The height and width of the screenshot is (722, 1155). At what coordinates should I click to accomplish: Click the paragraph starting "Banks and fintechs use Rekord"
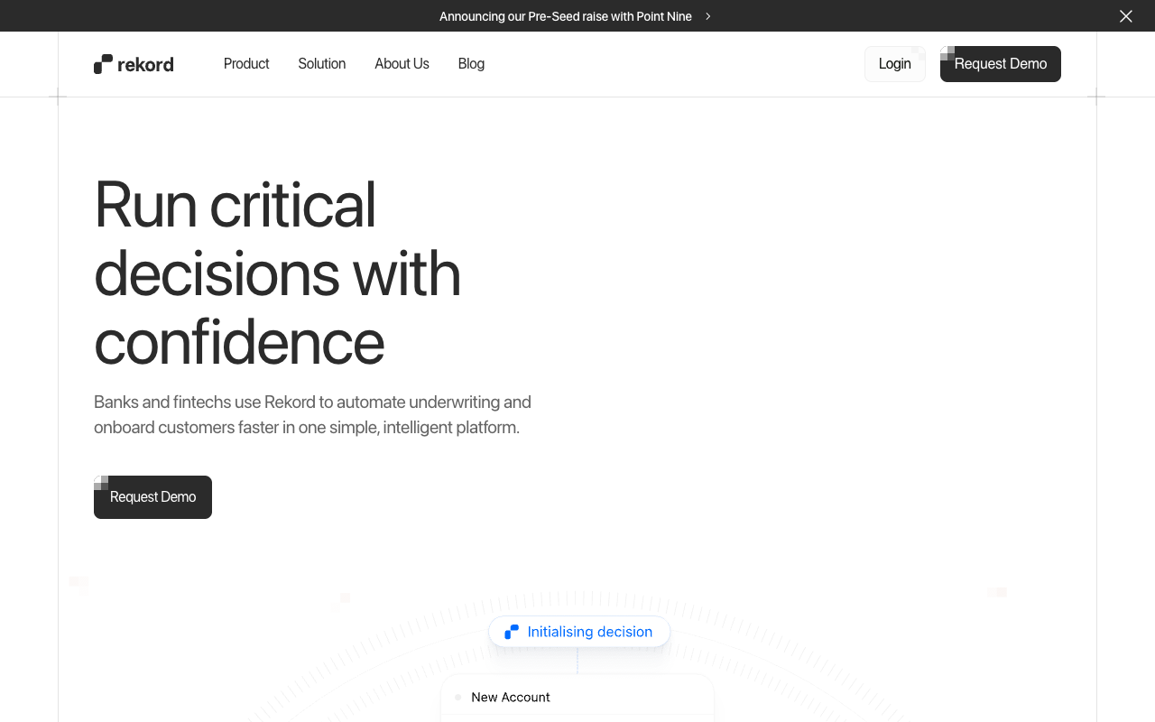click(313, 414)
